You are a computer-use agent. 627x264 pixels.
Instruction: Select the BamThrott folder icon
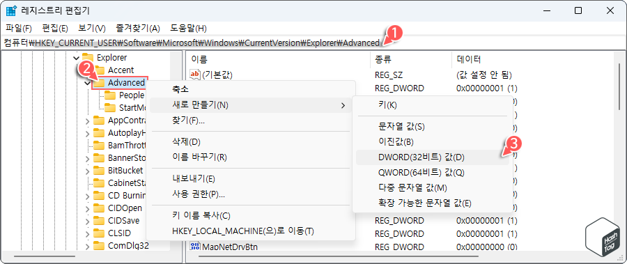click(99, 145)
